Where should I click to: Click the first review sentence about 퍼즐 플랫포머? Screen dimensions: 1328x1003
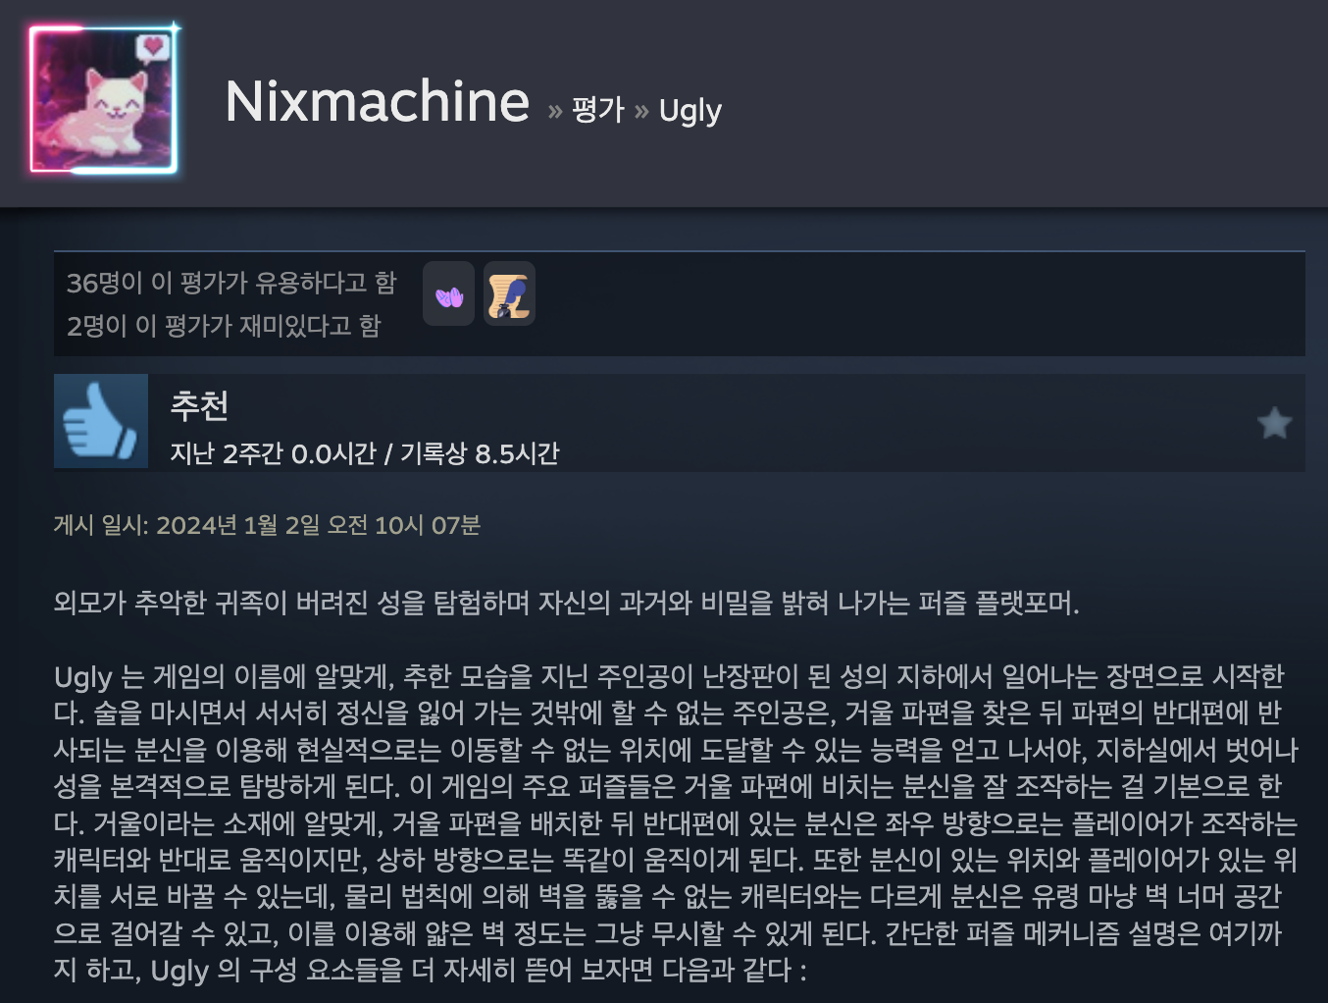coord(567,602)
